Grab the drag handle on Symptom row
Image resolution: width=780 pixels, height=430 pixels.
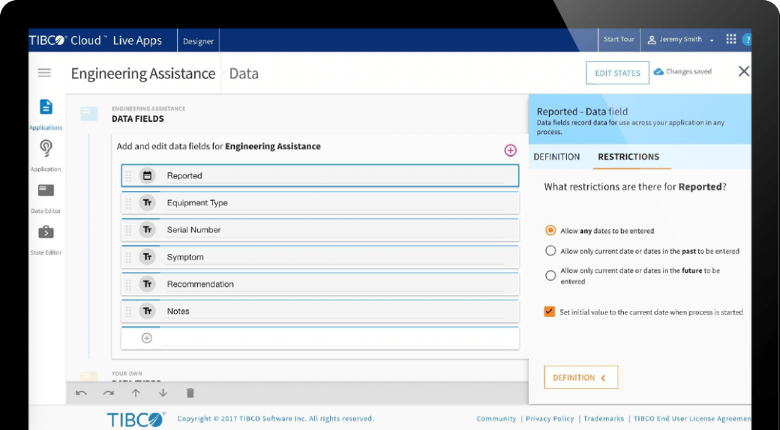click(128, 257)
